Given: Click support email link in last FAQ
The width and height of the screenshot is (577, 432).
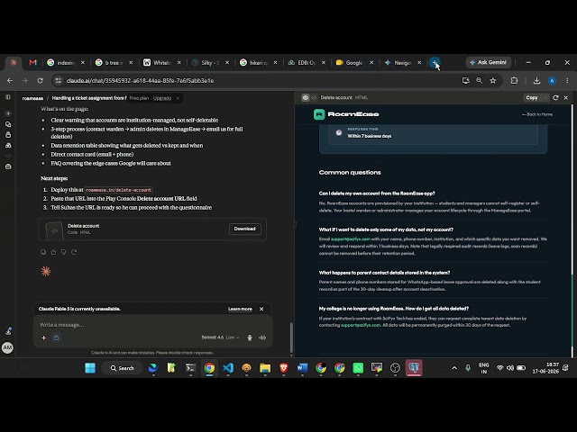Looking at the screenshot, I should coord(361,325).
